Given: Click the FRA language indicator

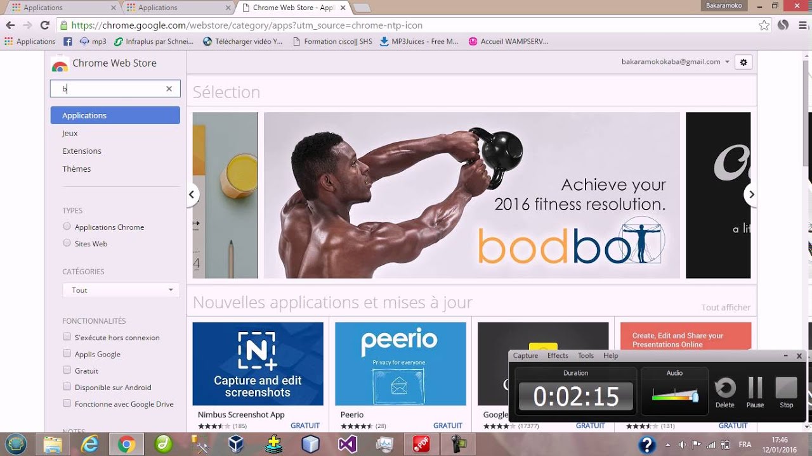Looking at the screenshot, I should (745, 445).
